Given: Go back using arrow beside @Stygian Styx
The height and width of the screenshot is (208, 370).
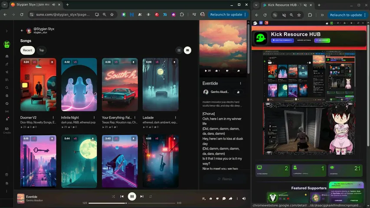Looking at the screenshot, I should pos(22,30).
